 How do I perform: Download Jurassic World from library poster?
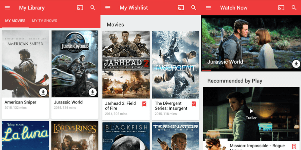[x=93, y=92]
